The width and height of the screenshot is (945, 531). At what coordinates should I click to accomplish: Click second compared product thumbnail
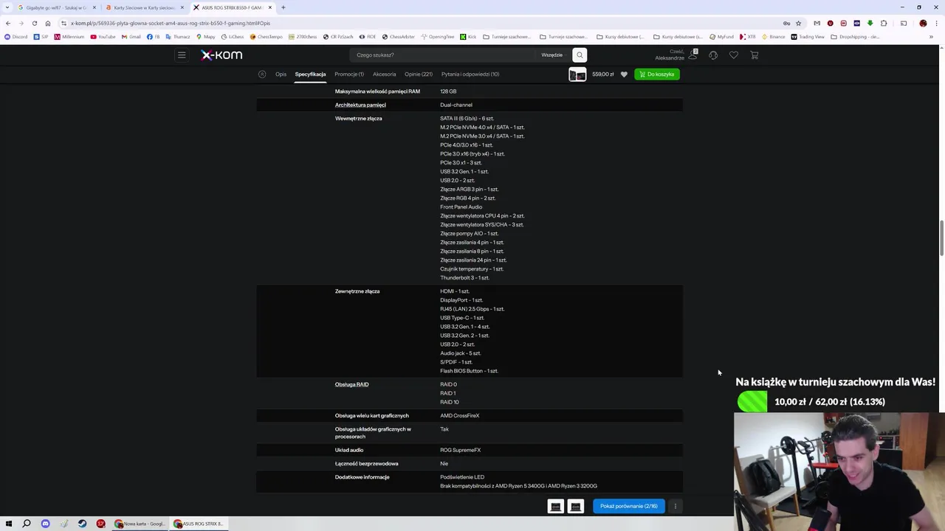[x=576, y=506]
